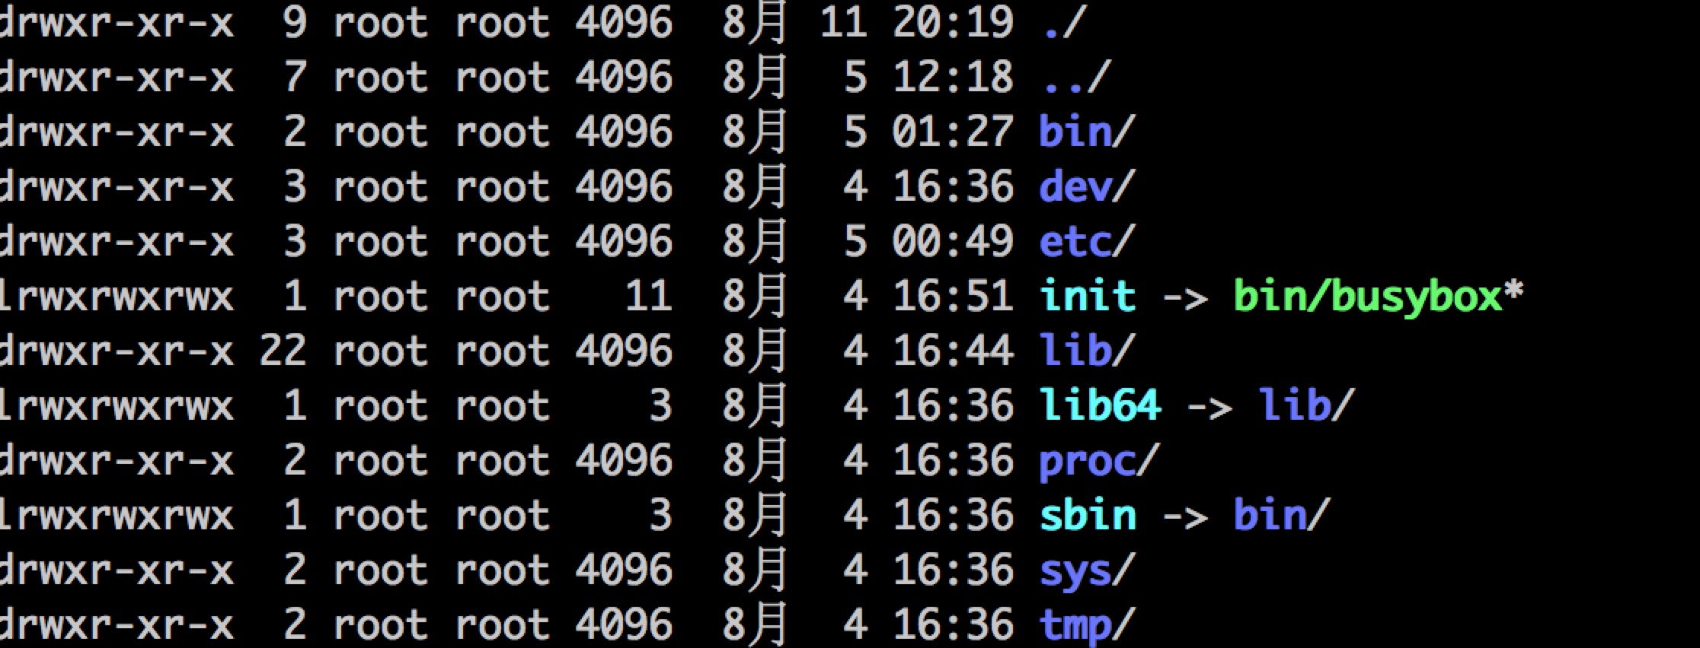
Task: Select the "bin/" directory name dated 01:27
Action: [x=1087, y=132]
